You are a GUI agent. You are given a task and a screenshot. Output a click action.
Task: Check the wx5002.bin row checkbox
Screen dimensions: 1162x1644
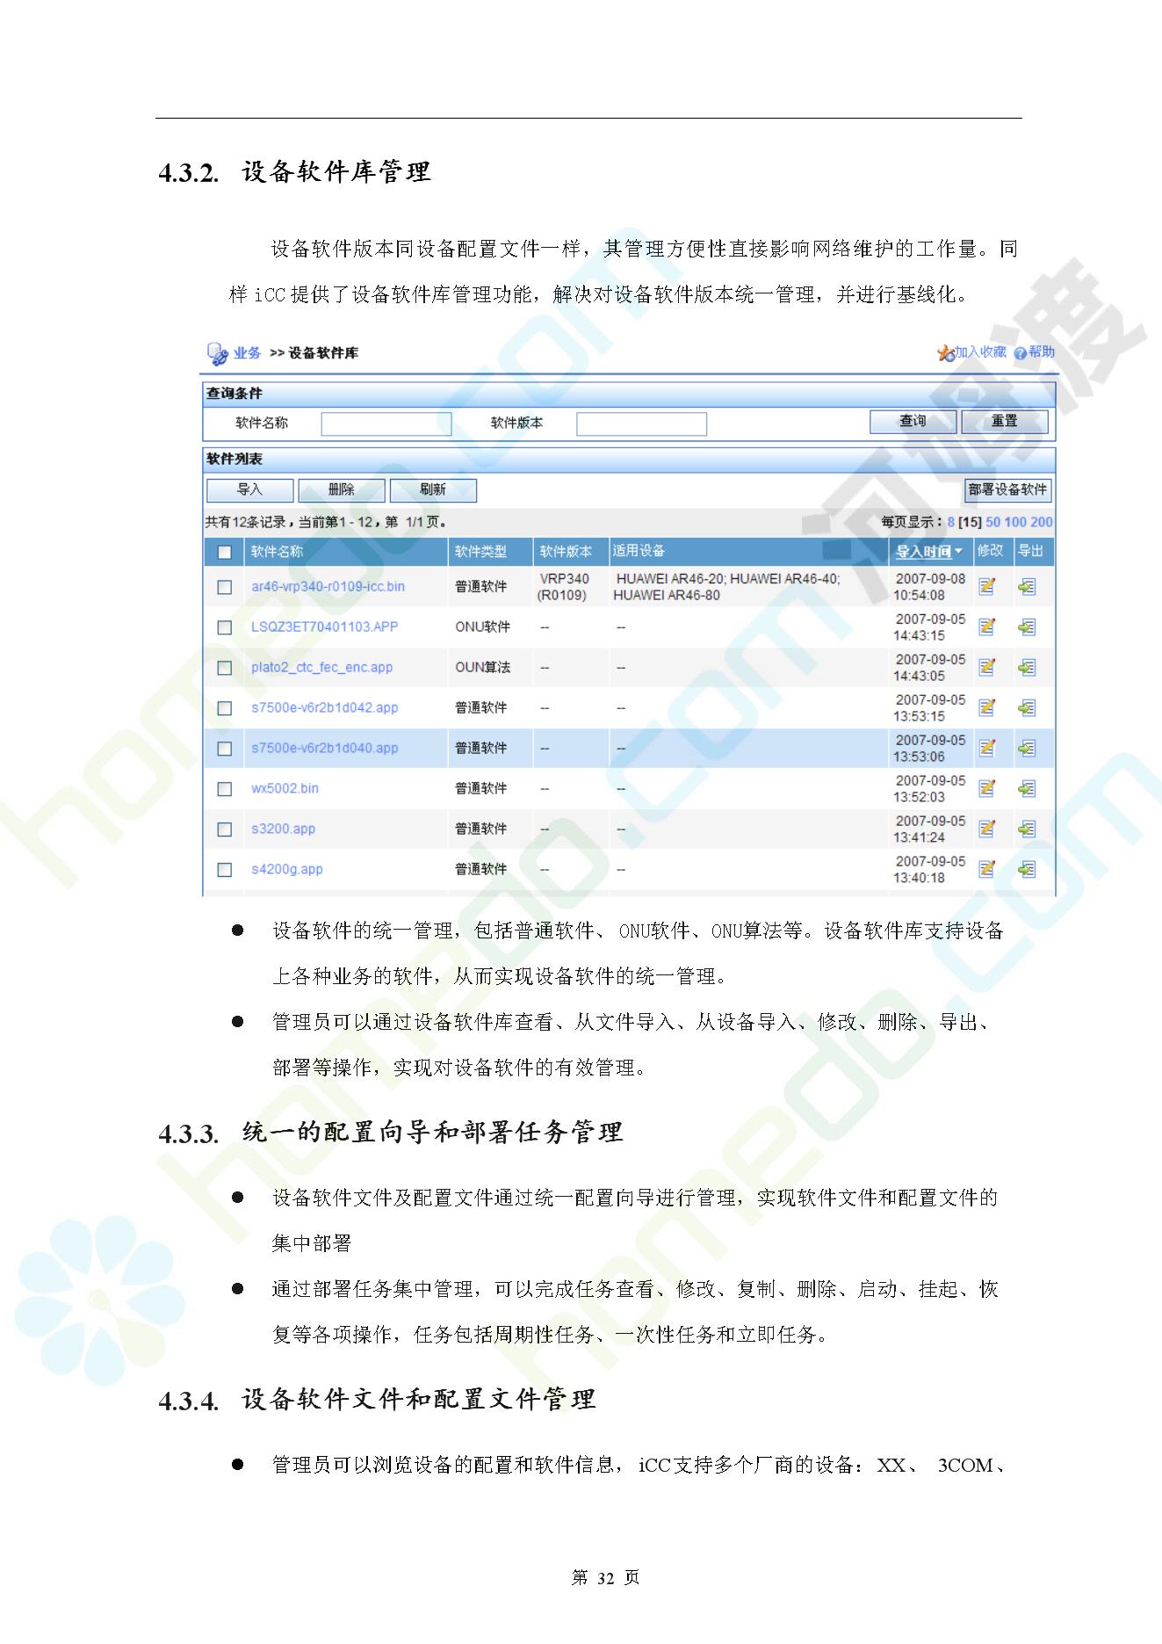pyautogui.click(x=225, y=789)
